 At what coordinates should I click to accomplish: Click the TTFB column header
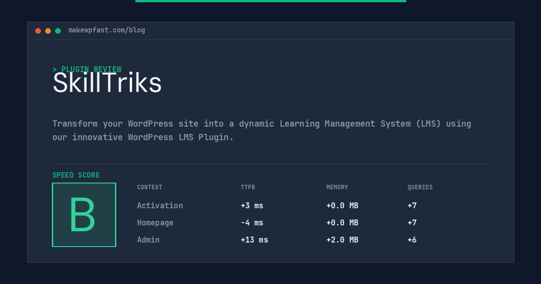tap(248, 188)
